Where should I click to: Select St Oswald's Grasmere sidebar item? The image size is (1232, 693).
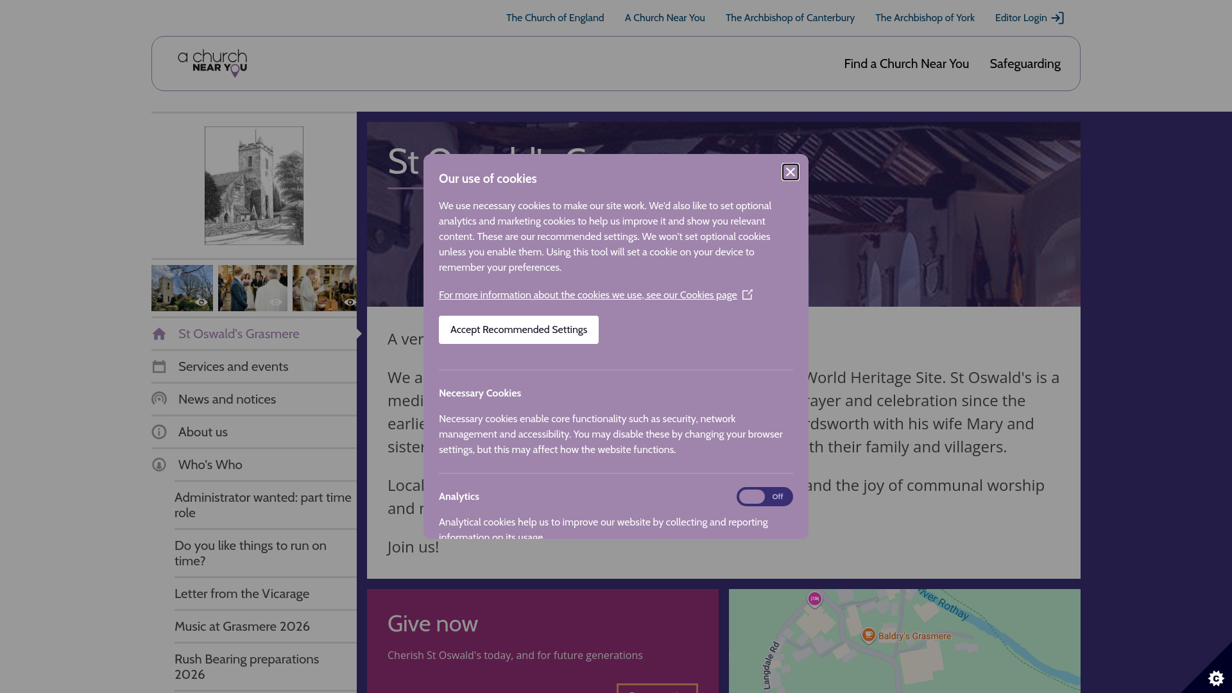point(254,334)
